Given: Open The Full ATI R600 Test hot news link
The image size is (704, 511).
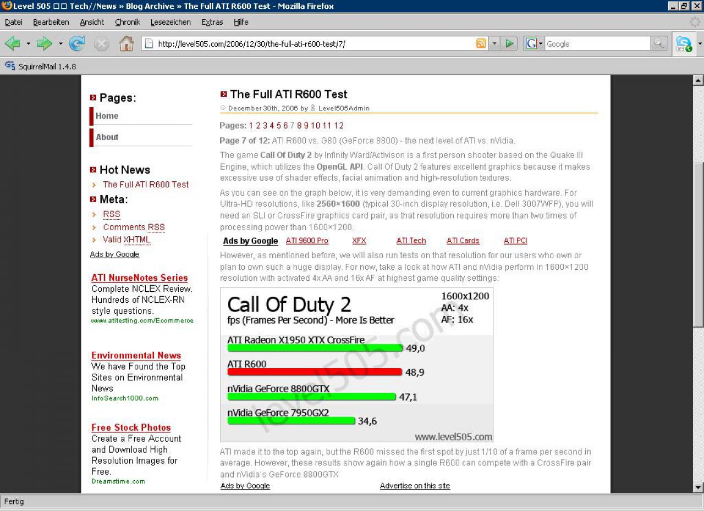Looking at the screenshot, I should point(146,185).
